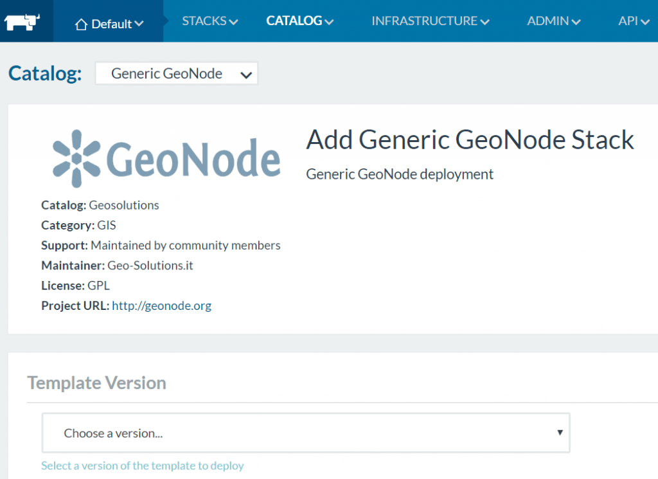This screenshot has width=658, height=479.
Task: Click the GeoNode flower logo
Action: [x=76, y=156]
